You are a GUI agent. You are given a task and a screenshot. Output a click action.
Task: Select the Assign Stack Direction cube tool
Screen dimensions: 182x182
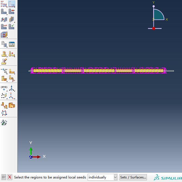4,35
